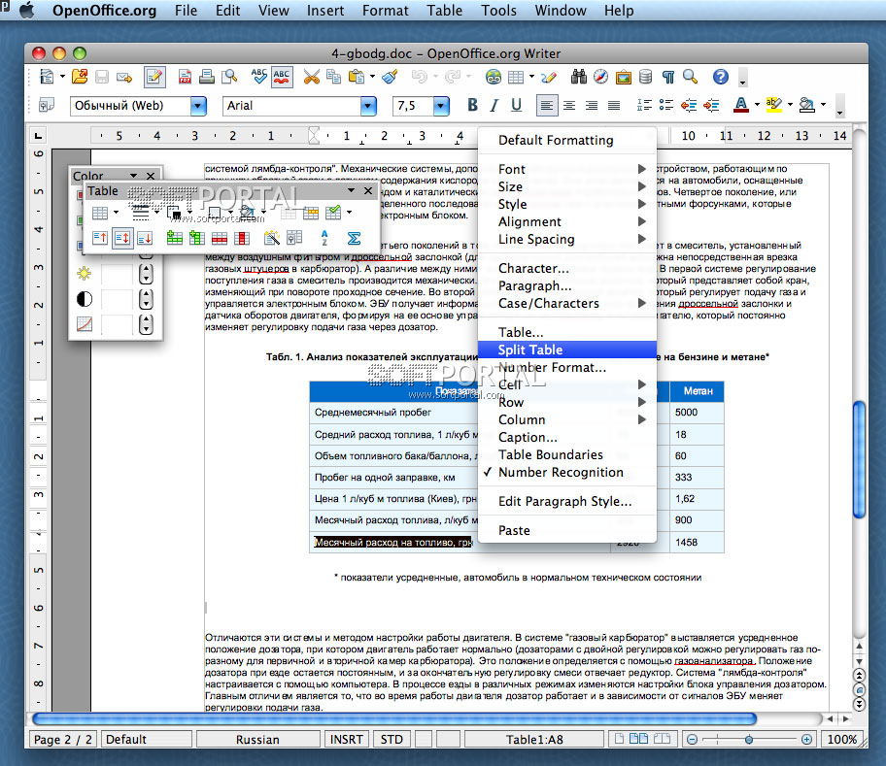This screenshot has height=766, width=886.
Task: Toggle Number Recognition in context menu
Action: click(566, 473)
